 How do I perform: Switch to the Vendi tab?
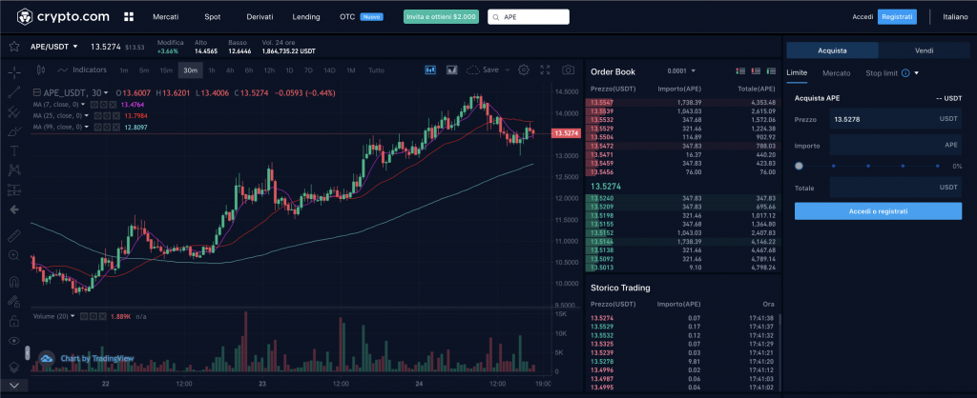[x=924, y=50]
